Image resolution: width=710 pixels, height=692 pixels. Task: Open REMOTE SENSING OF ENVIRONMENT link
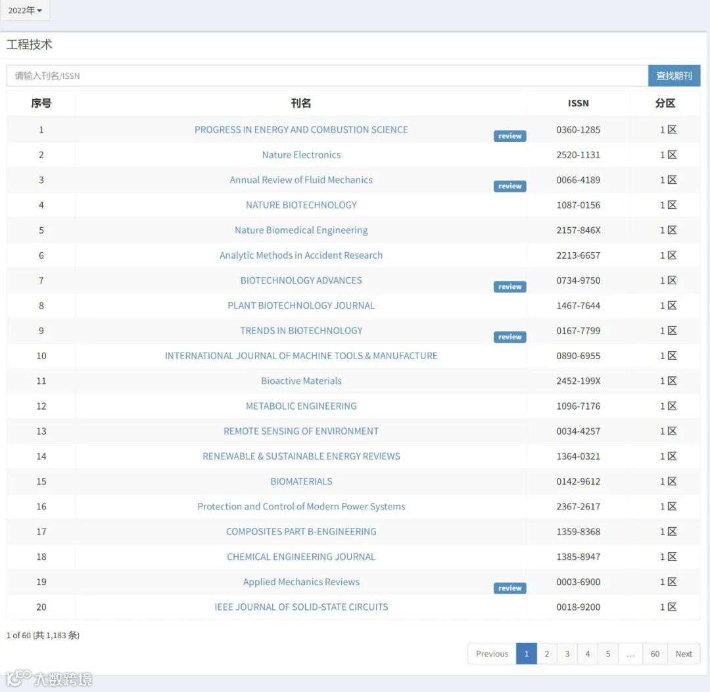point(301,431)
